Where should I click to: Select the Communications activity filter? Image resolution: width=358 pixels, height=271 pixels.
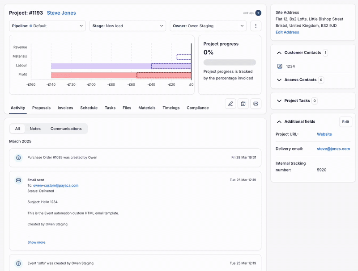pos(66,129)
